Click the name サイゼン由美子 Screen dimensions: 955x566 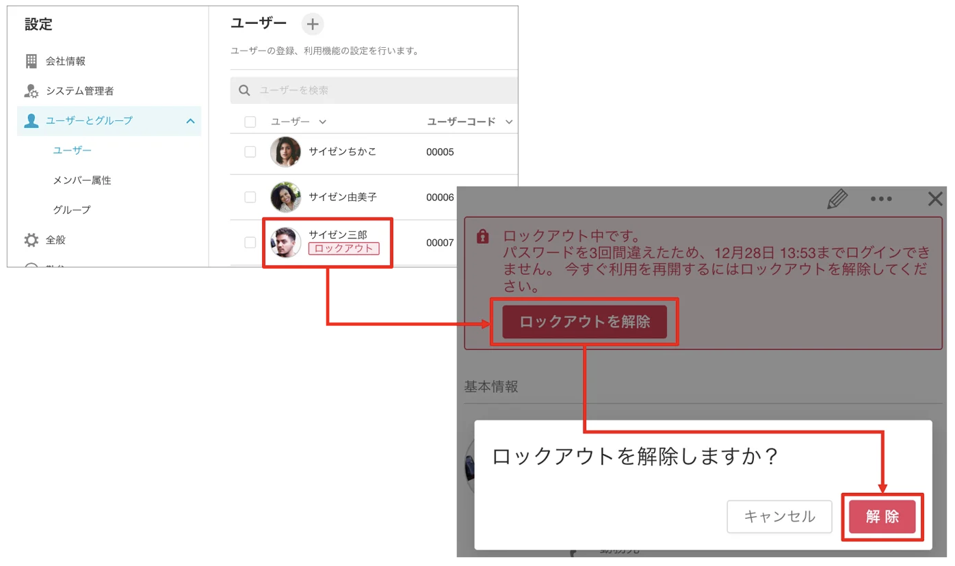[343, 197]
